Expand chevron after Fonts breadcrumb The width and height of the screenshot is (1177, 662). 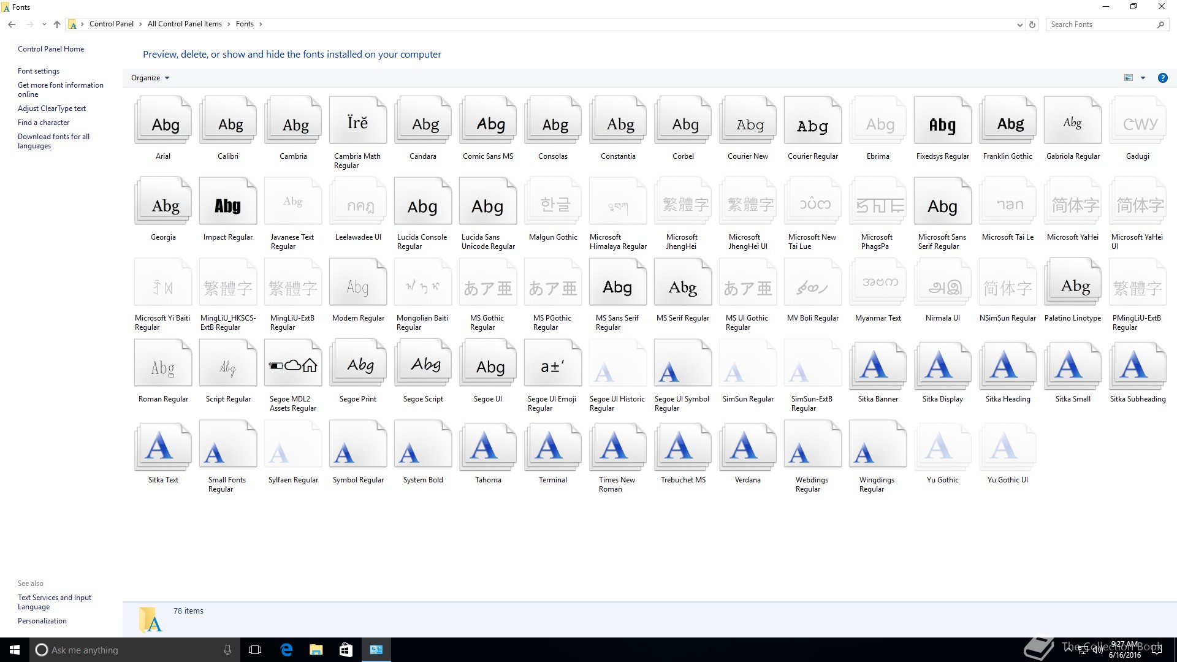pyautogui.click(x=261, y=25)
